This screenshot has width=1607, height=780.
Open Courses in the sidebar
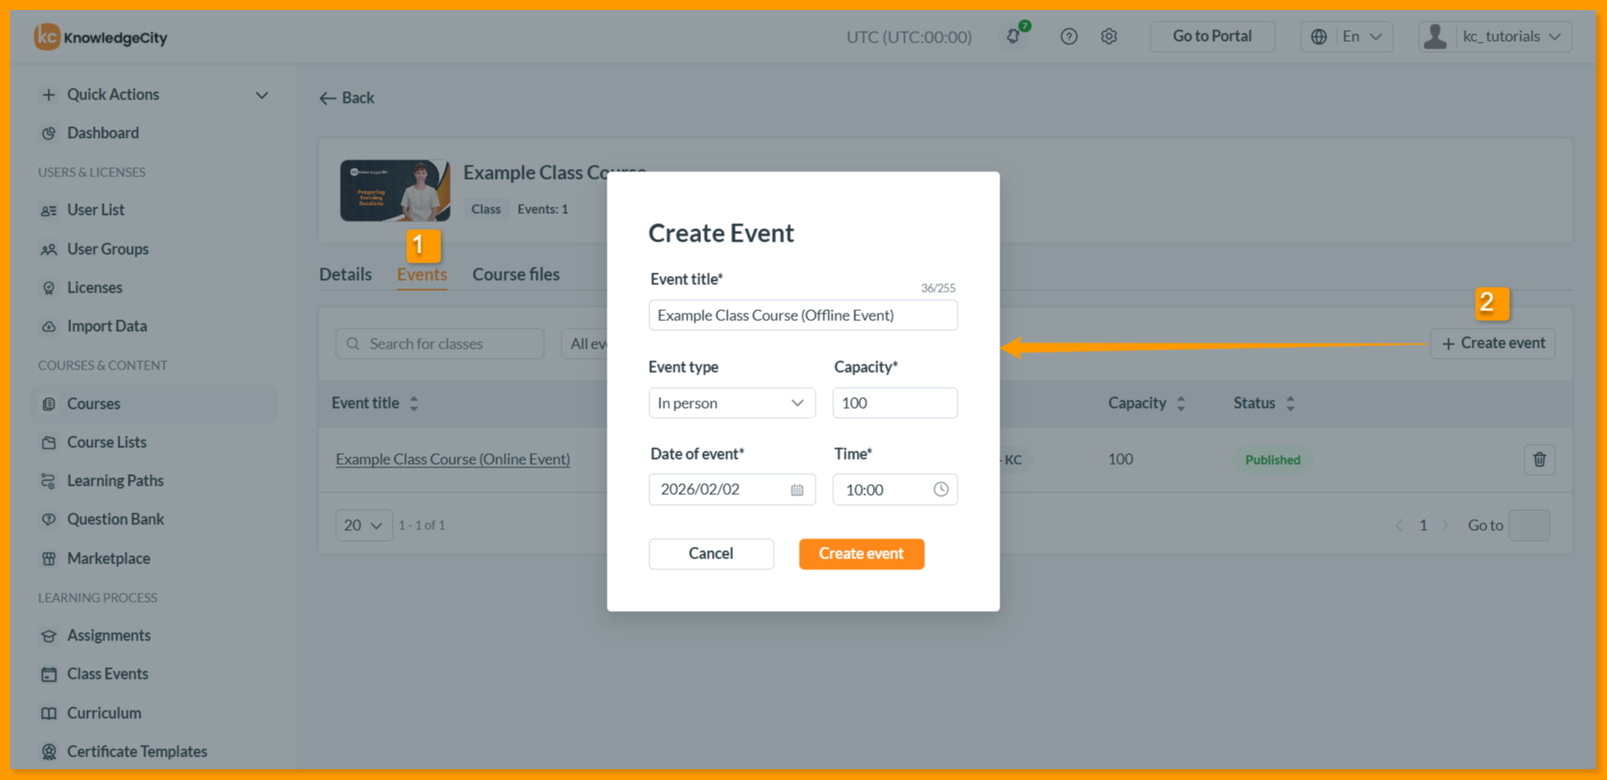(155, 404)
